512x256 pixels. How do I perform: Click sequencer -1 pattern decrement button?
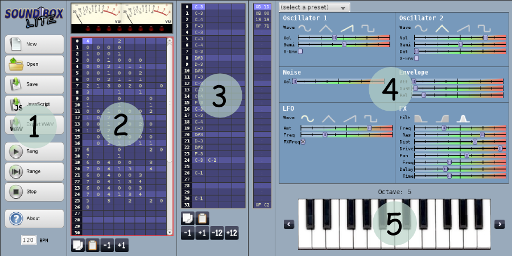click(x=107, y=245)
